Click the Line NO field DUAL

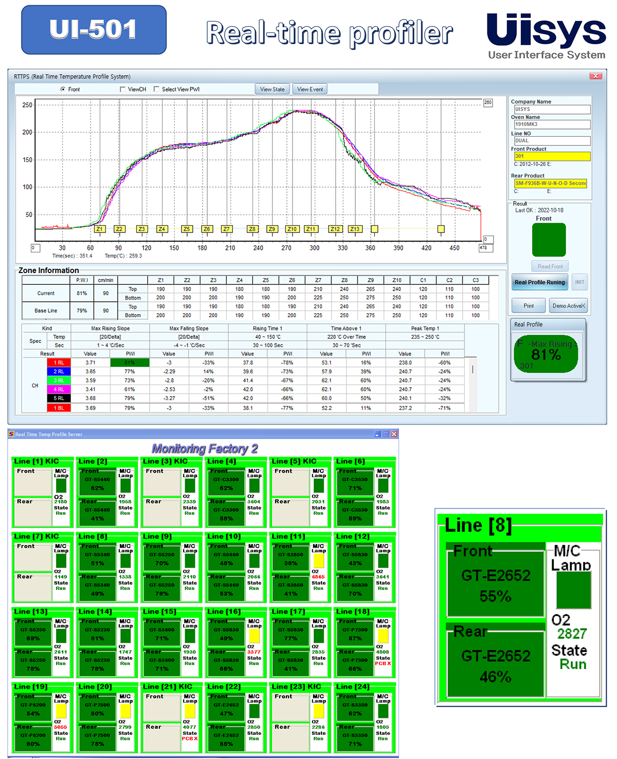(552, 141)
